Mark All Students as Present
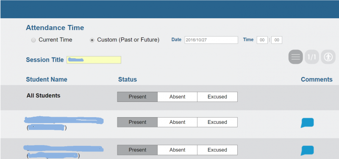 click(x=137, y=97)
